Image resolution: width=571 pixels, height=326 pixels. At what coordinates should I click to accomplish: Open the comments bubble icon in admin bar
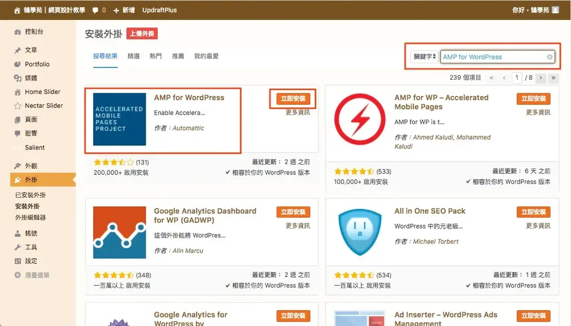[95, 10]
